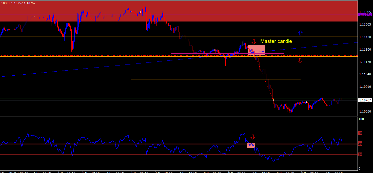
Task: Select the red down-arrow below the blue up-arrow
Action: click(300, 60)
